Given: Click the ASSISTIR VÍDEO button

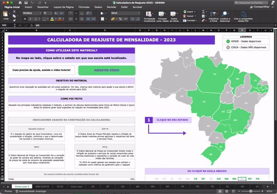Looking at the screenshot, I should (x=107, y=70).
